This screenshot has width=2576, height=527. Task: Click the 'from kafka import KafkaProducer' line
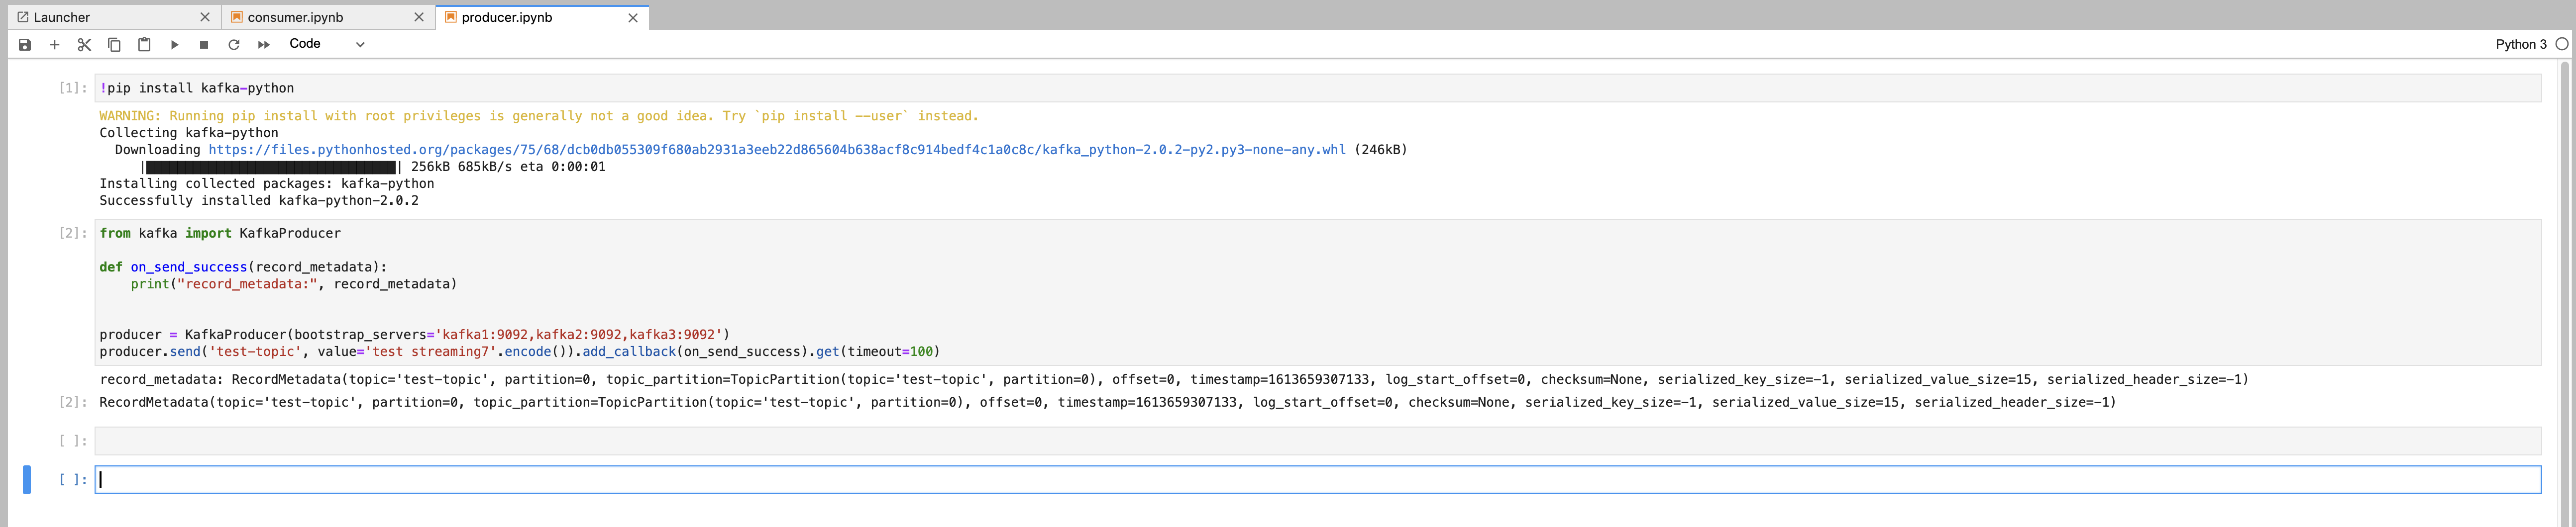(220, 234)
